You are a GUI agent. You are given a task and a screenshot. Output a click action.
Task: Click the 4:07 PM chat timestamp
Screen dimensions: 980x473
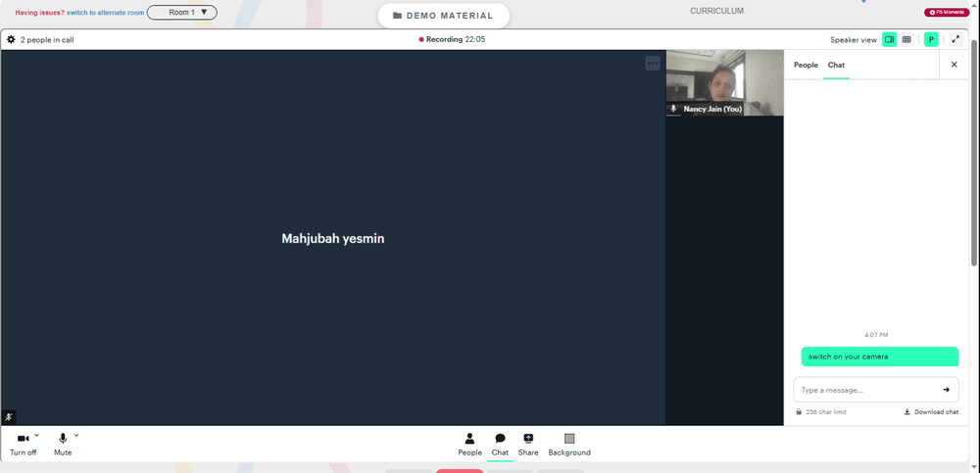coord(876,335)
